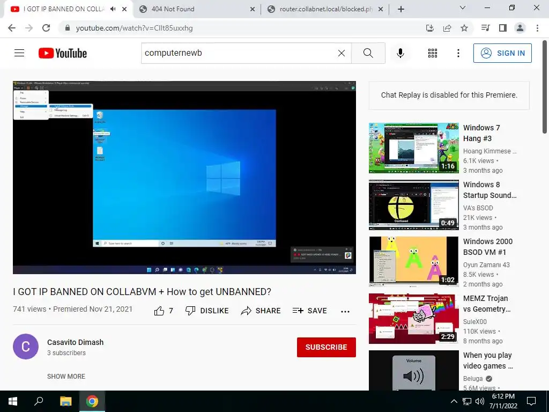
Task: Open the Beluga volume video thumbnail
Action: [413, 370]
